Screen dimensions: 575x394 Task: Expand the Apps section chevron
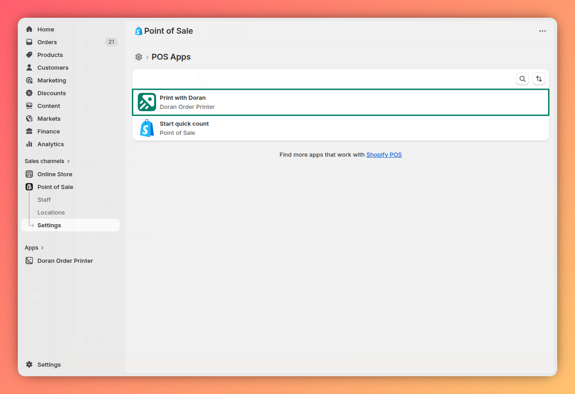(42, 248)
